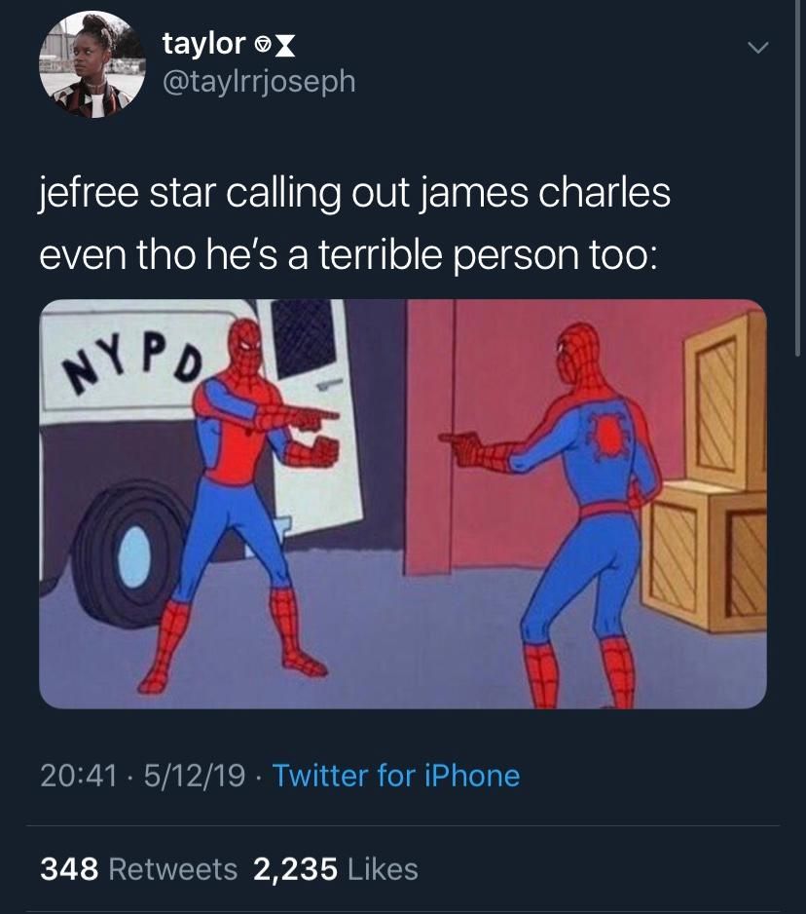The height and width of the screenshot is (914, 806).
Task: Open taylor's profile picture
Action: (x=92, y=64)
